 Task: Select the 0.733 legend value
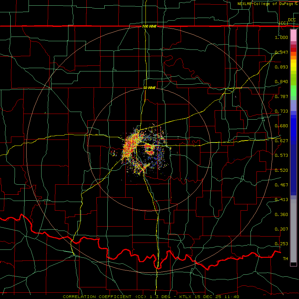[x=281, y=111]
